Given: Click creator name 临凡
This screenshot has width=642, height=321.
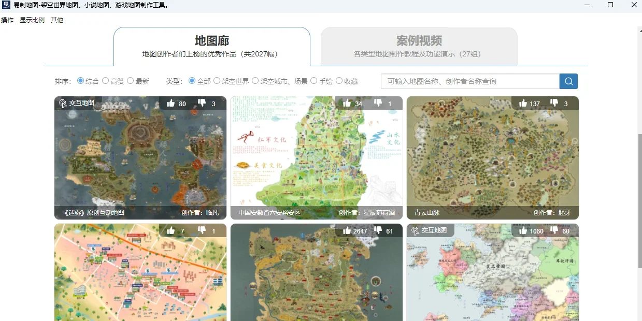Looking at the screenshot, I should point(212,212).
